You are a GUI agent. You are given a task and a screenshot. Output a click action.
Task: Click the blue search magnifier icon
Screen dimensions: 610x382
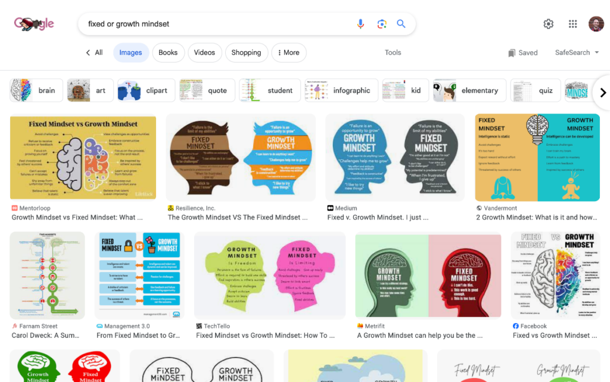(401, 24)
